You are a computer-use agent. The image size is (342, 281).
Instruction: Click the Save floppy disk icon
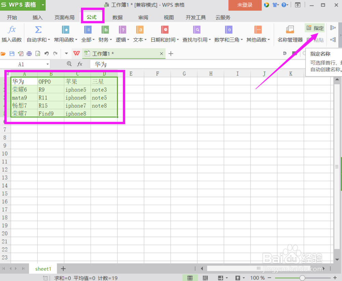click(x=12, y=54)
